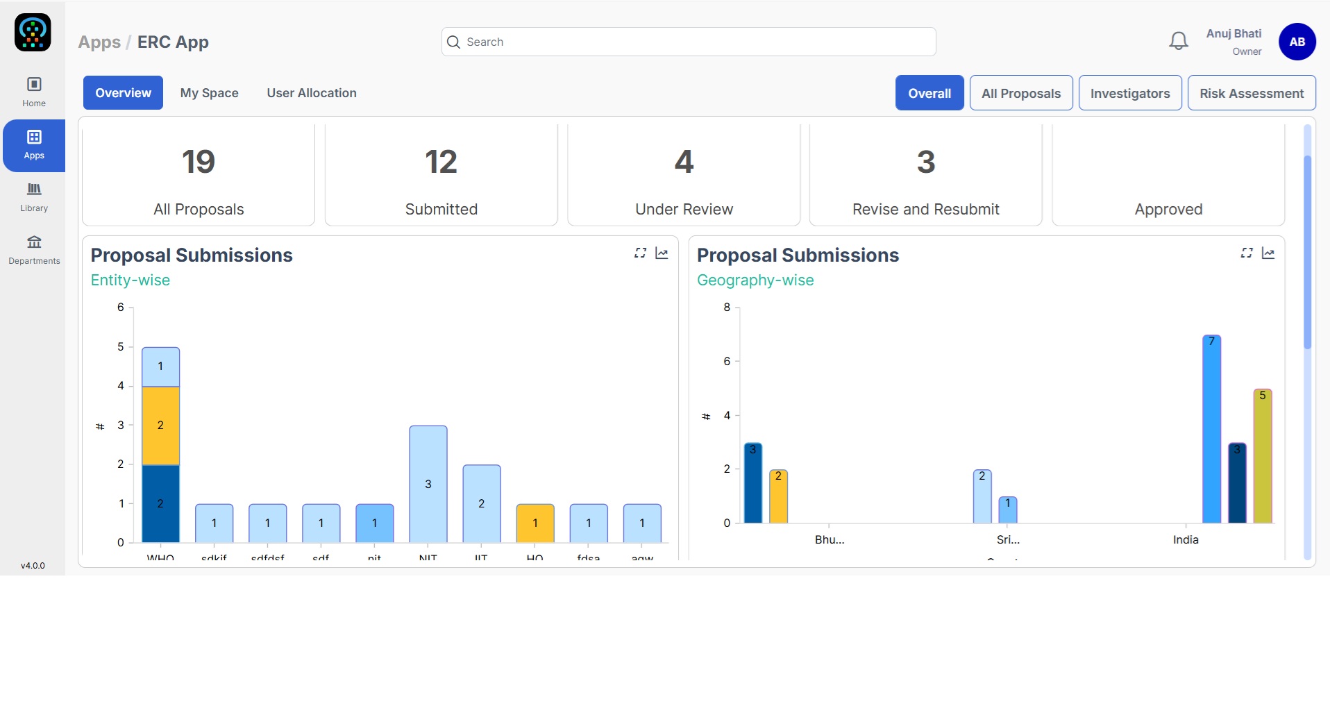Click the India bar showing 5

(x=1263, y=456)
